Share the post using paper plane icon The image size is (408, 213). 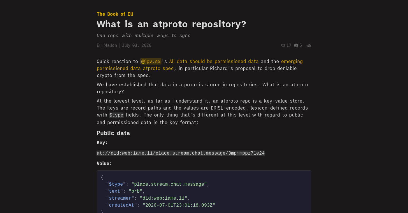(x=309, y=46)
